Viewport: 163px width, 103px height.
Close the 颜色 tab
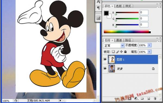[x=112, y=6]
